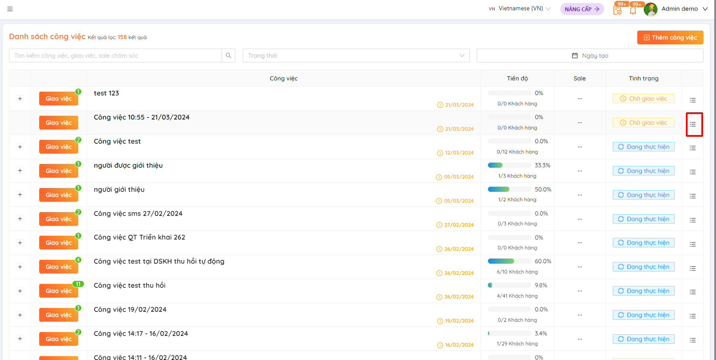
Task: Click the 50.0% progress bar
Action: [509, 189]
